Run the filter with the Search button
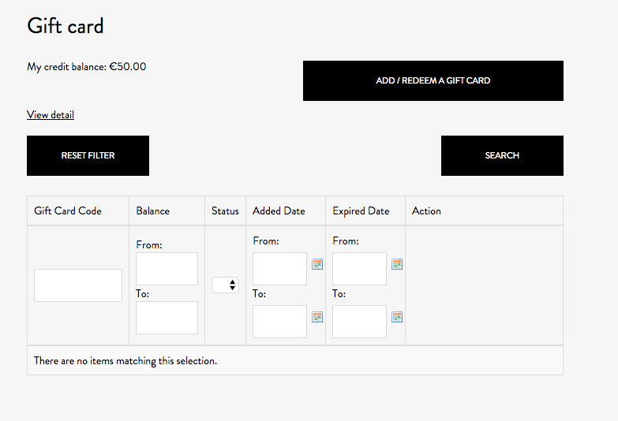 click(x=502, y=155)
